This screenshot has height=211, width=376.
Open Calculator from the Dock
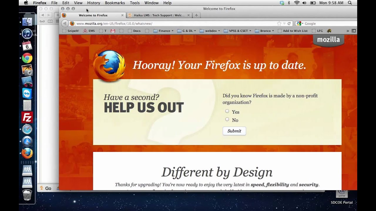[27, 105]
